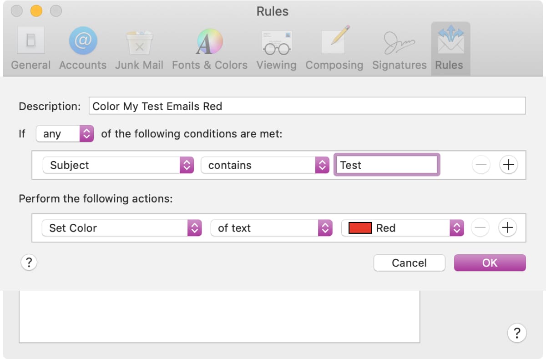Open the Accounts preferences icon
This screenshot has width=546, height=359.
(x=82, y=41)
